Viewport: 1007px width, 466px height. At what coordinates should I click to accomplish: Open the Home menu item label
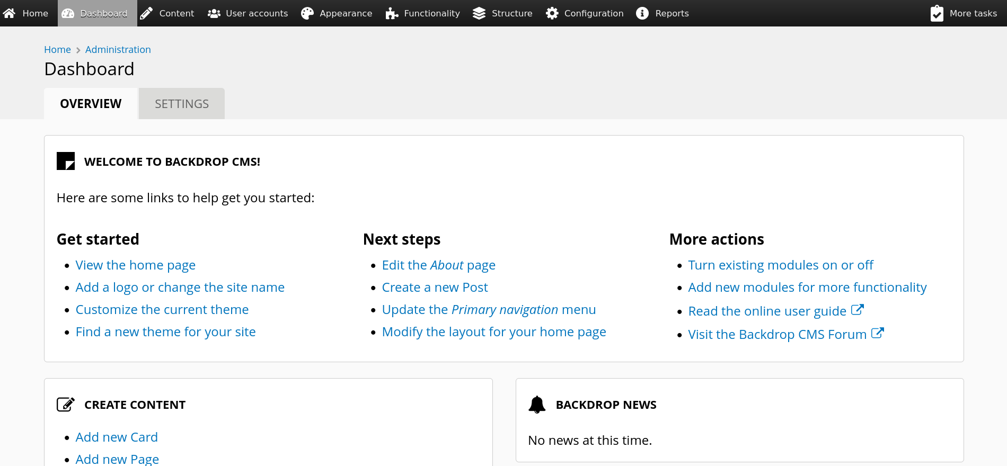[x=36, y=13]
